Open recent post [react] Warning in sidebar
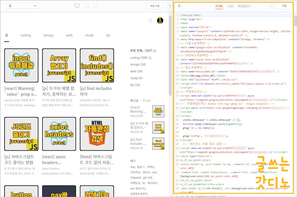This screenshot has width=297, height=197. [138, 109]
